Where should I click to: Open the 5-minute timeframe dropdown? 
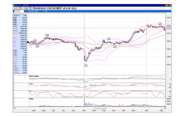pos(27,8)
